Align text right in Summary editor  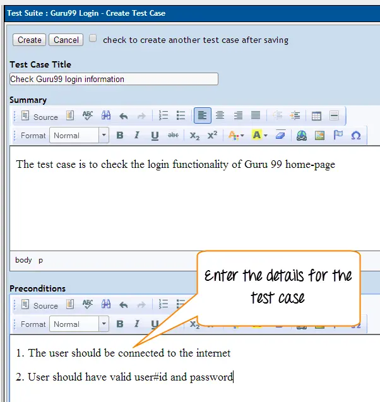coord(238,115)
